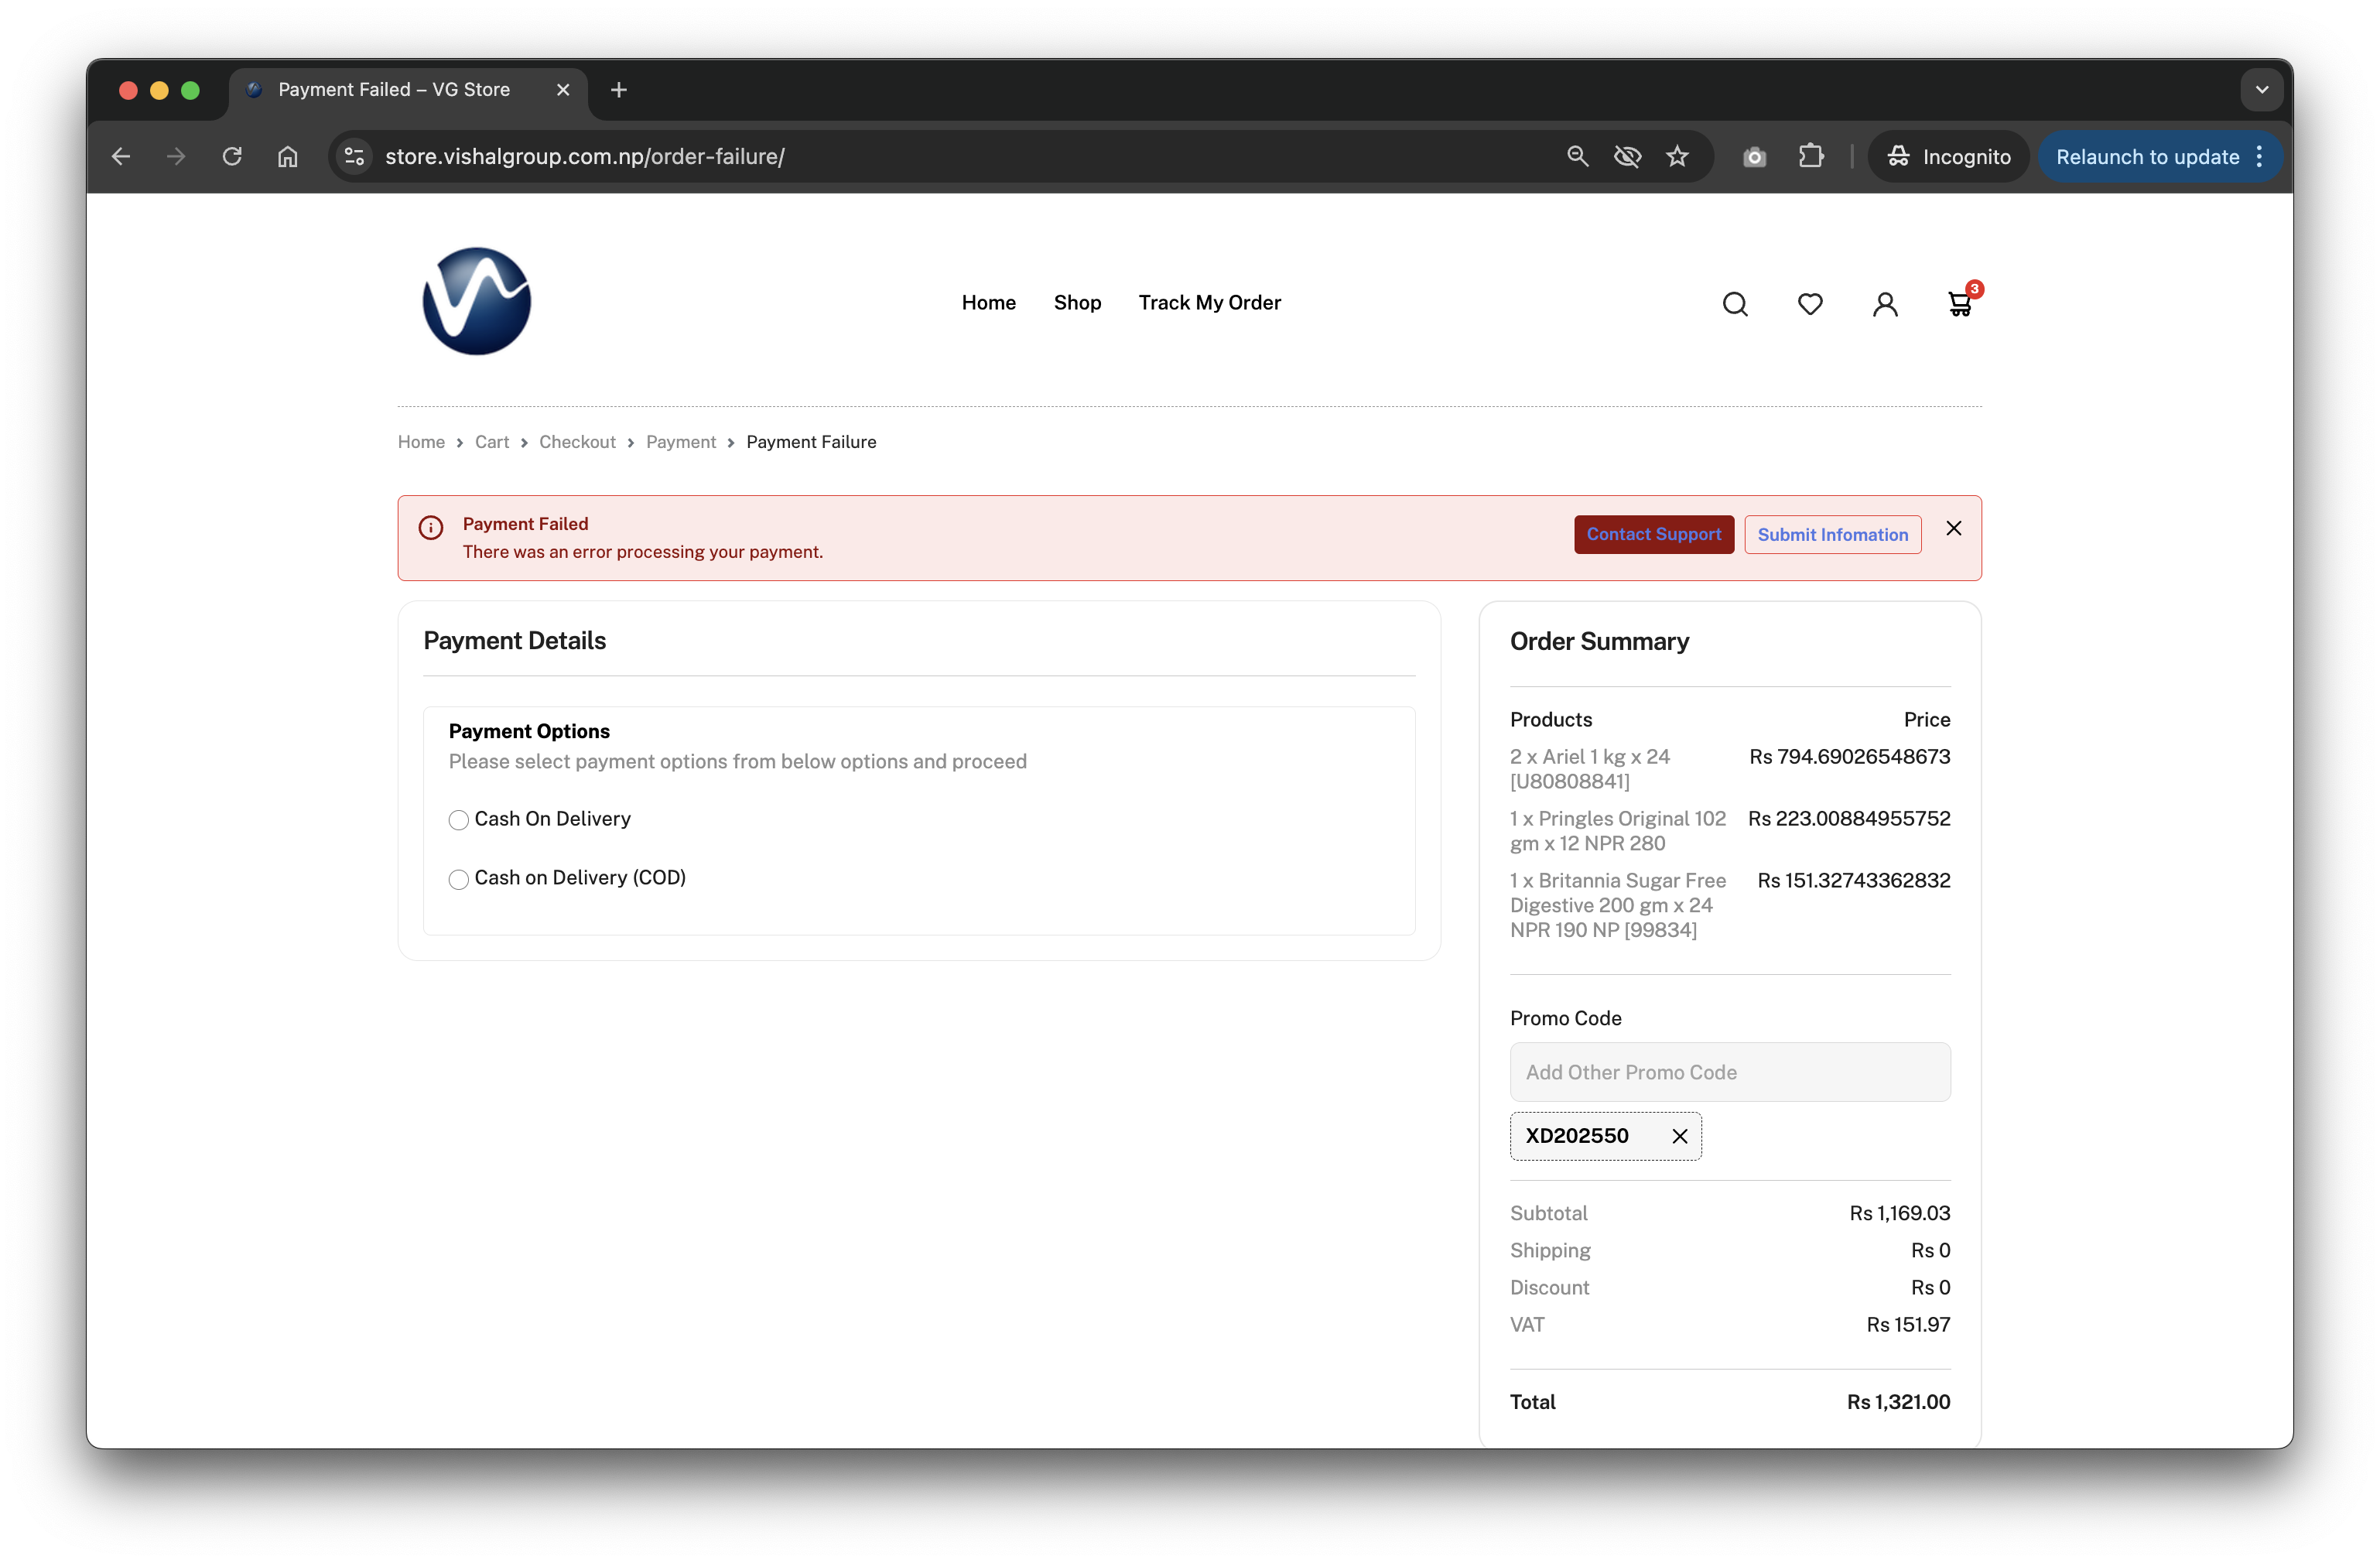Click the VG Store logo
This screenshot has width=2380, height=1563.
[477, 301]
